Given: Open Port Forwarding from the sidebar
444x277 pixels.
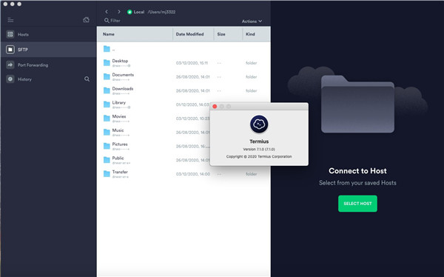Looking at the screenshot, I should pyautogui.click(x=48, y=65).
